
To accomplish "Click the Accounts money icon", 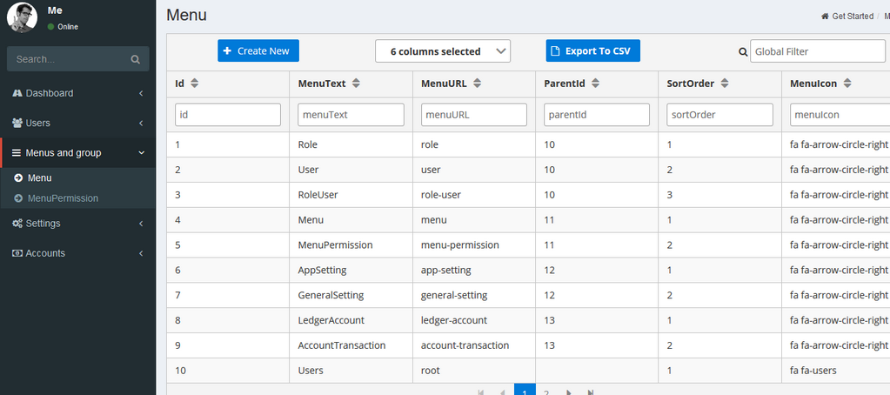I will pyautogui.click(x=17, y=253).
